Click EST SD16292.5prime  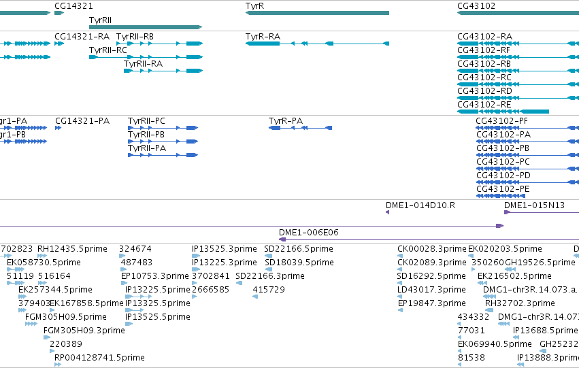[431, 276]
